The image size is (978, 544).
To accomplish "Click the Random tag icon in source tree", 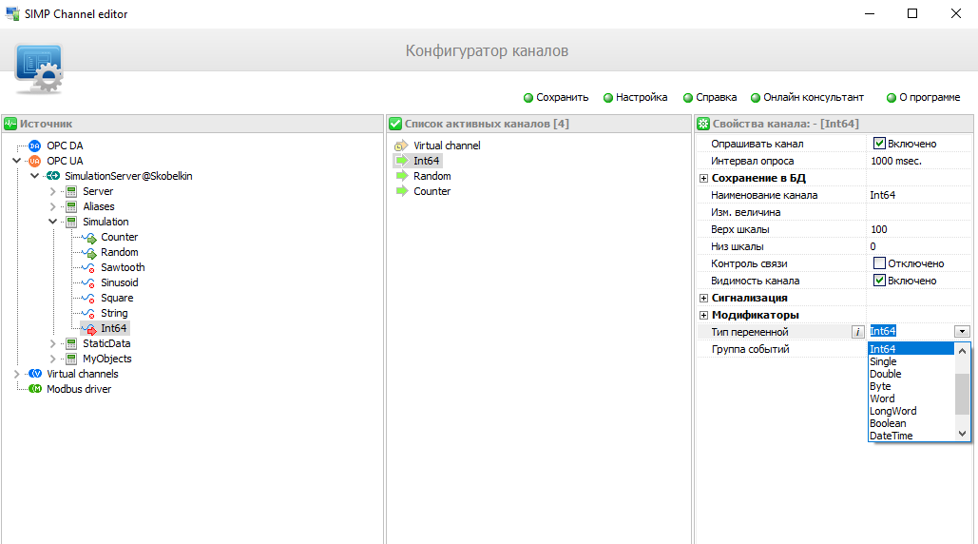I will (89, 252).
